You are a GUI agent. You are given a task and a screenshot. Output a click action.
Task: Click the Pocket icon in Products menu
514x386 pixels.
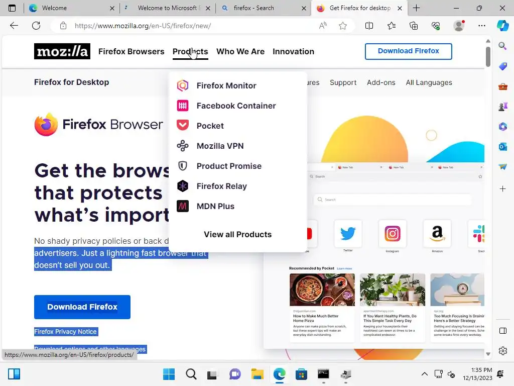click(183, 125)
